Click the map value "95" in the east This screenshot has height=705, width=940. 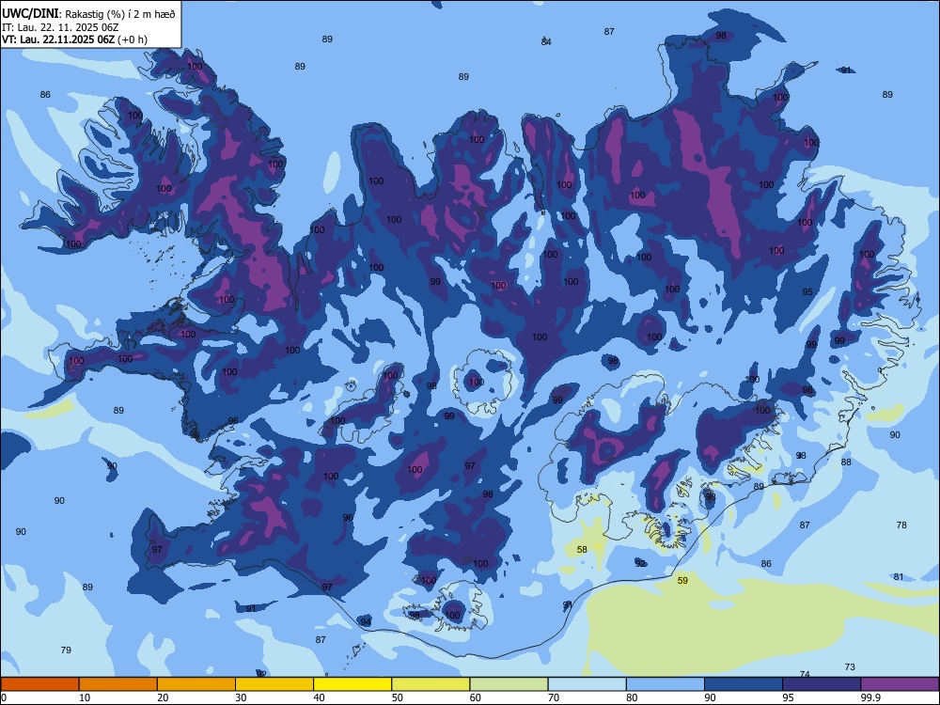(807, 292)
